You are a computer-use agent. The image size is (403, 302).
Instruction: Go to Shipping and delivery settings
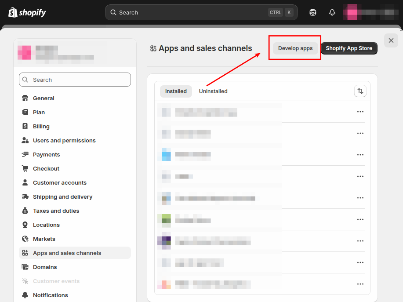coord(62,197)
